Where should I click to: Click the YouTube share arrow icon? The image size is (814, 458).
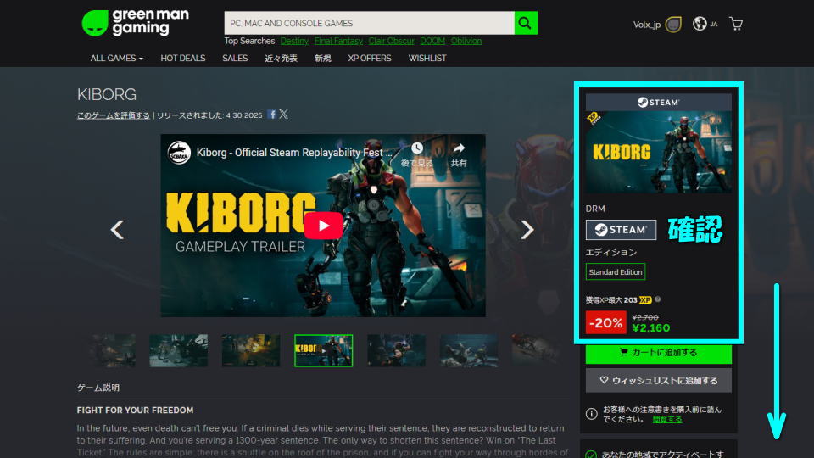coord(459,148)
